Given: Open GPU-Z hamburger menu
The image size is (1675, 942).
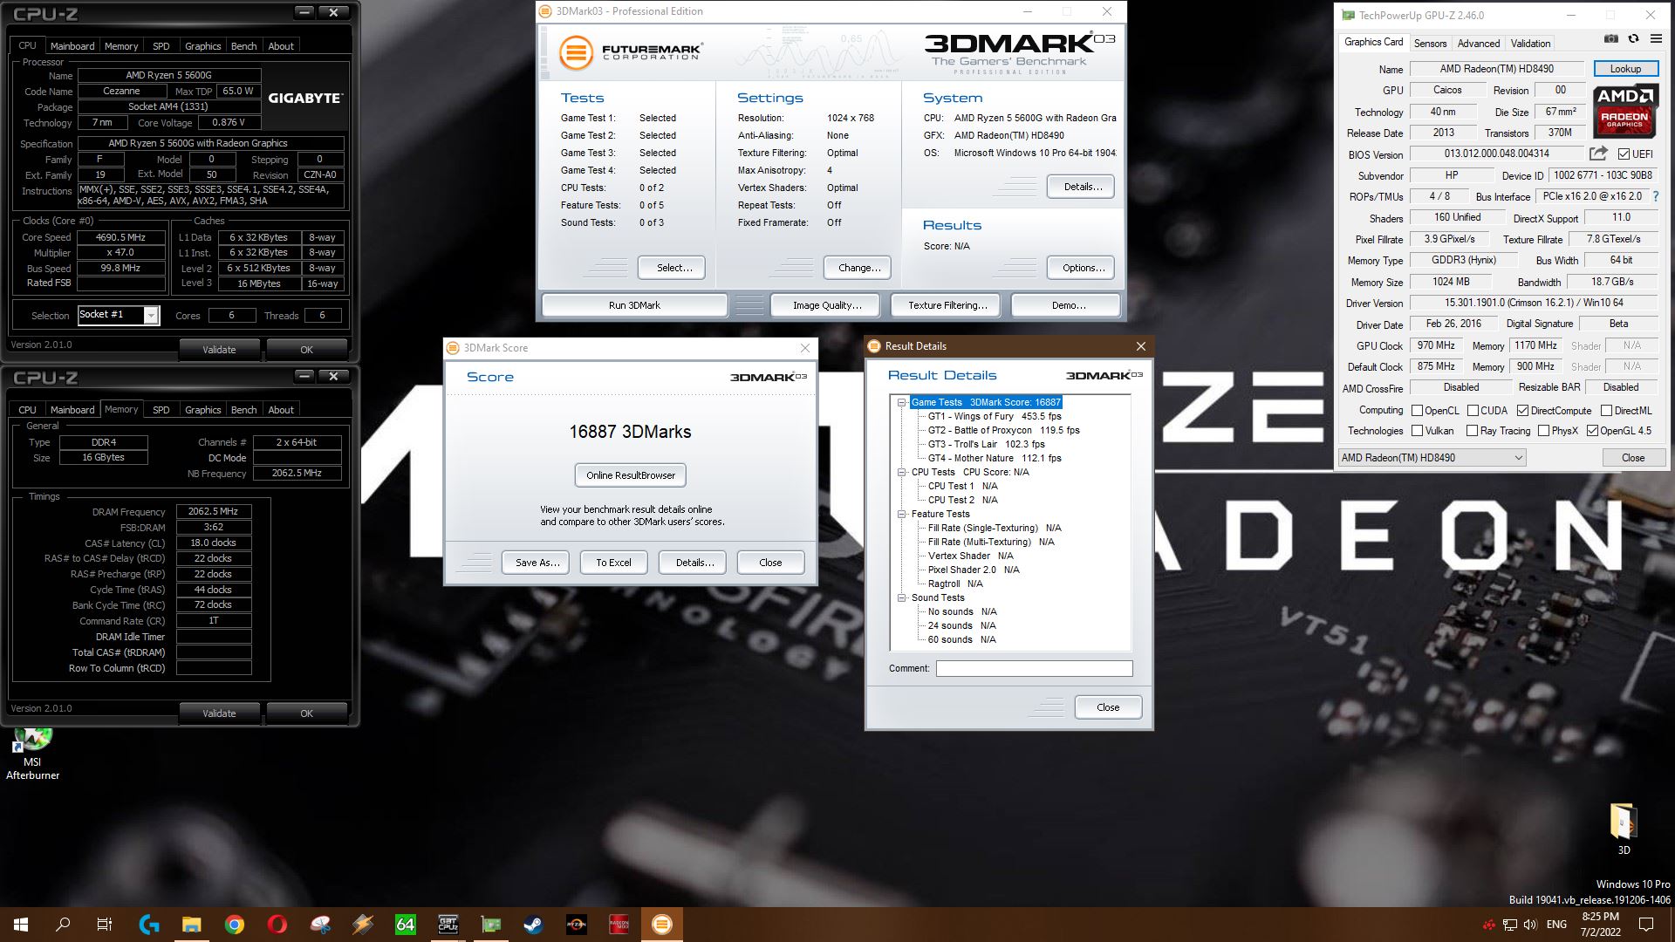Looking at the screenshot, I should [1656, 38].
